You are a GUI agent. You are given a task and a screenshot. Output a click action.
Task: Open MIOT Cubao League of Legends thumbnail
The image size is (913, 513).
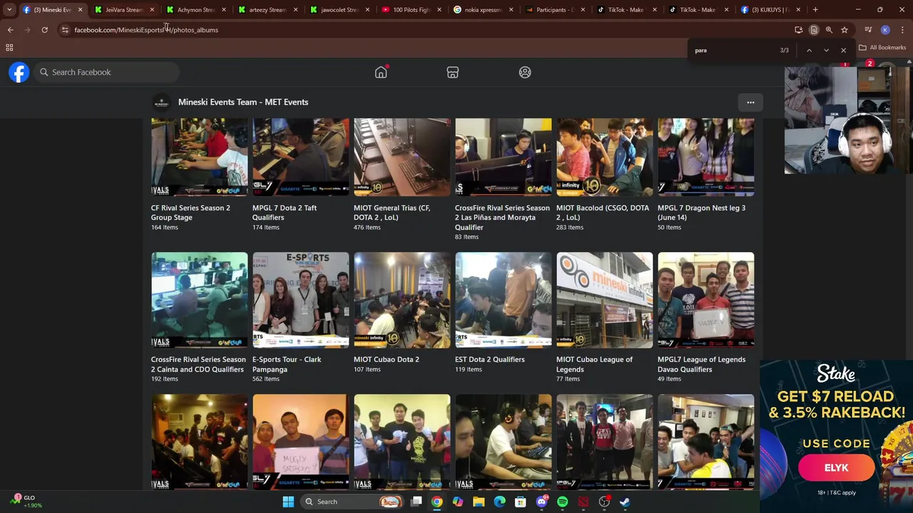click(604, 300)
